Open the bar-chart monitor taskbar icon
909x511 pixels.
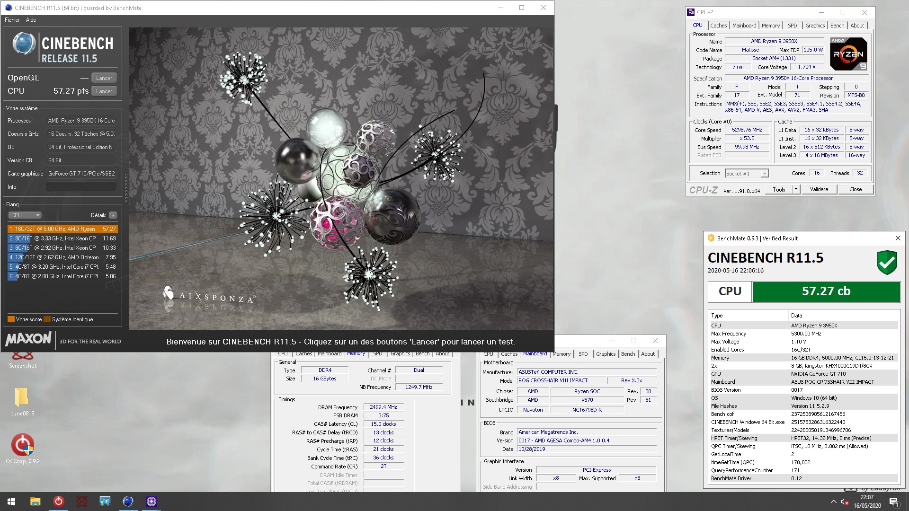click(105, 502)
